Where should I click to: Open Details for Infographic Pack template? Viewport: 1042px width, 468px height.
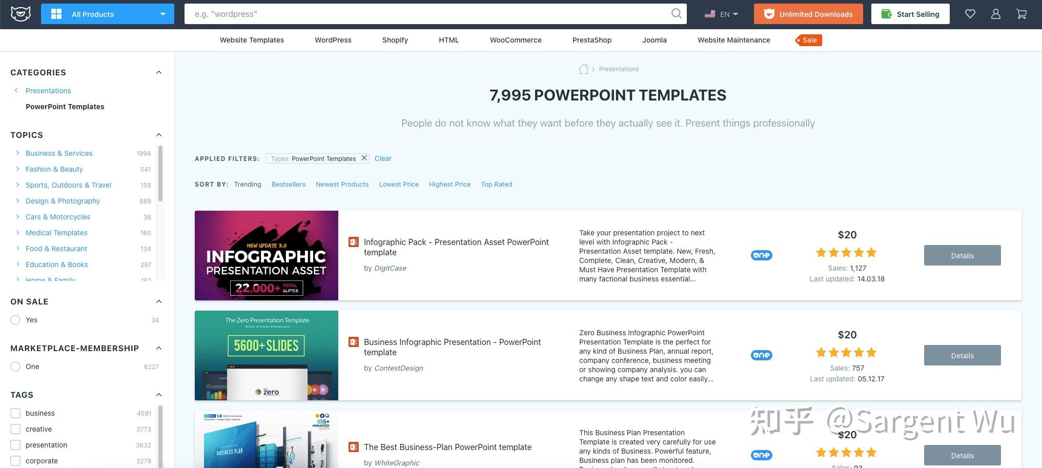click(962, 255)
